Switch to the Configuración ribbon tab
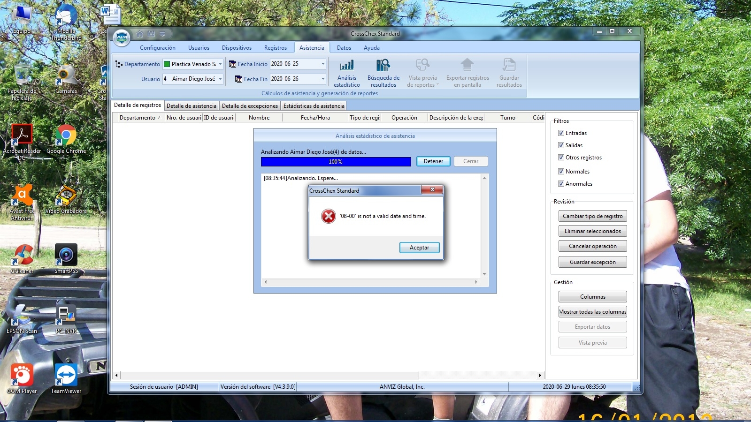 pos(158,48)
